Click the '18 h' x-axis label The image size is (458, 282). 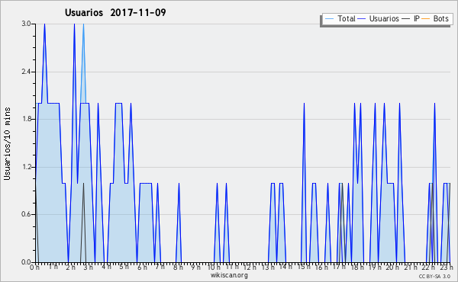pos(357,267)
